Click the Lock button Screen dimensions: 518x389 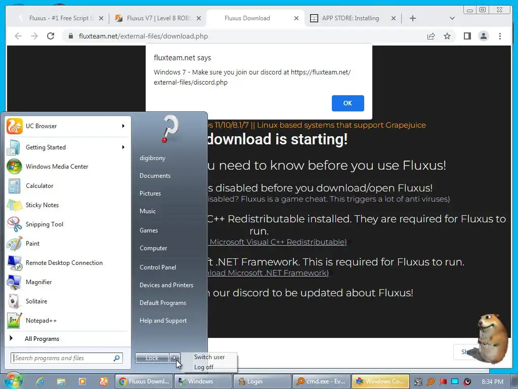[x=152, y=358]
